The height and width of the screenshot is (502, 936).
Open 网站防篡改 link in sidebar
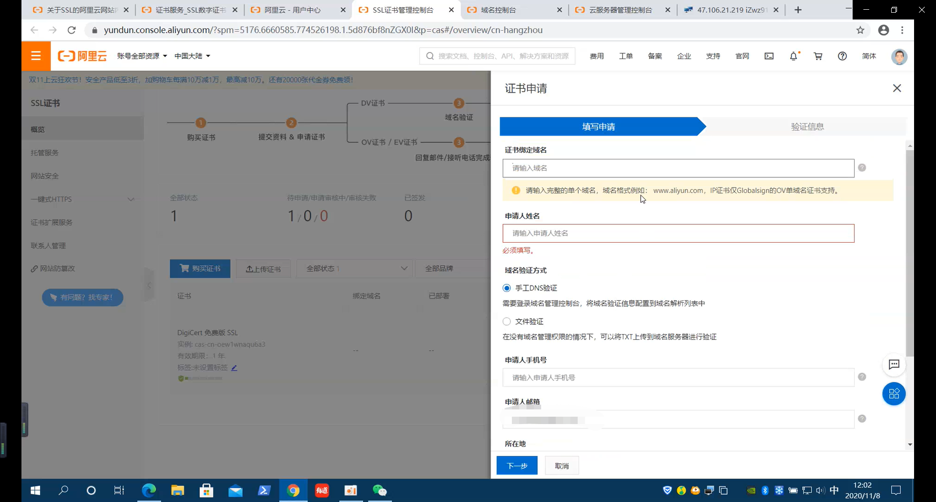click(x=53, y=269)
